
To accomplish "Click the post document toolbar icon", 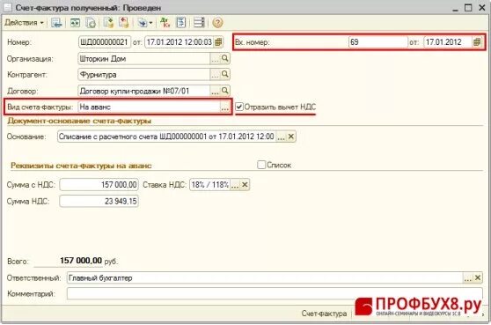I will click(x=108, y=23).
